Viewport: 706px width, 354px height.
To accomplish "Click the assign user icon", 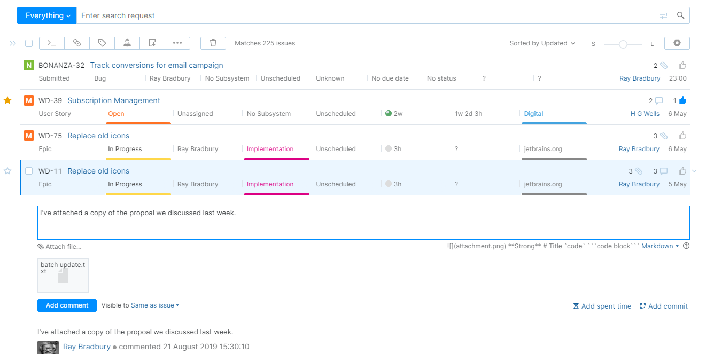I will coord(127,43).
